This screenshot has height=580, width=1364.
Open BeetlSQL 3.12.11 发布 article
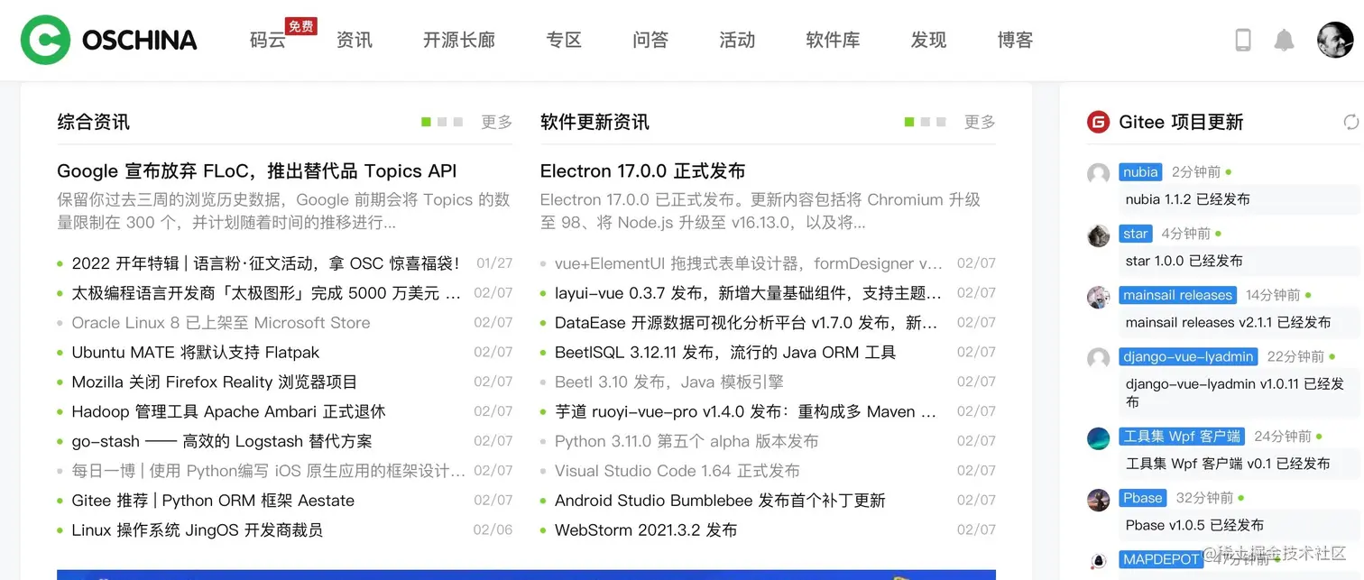click(x=725, y=353)
